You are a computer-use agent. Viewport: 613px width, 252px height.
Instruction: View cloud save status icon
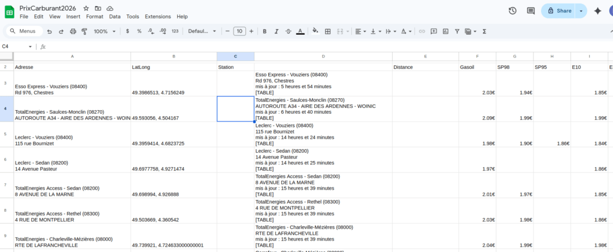tap(110, 8)
